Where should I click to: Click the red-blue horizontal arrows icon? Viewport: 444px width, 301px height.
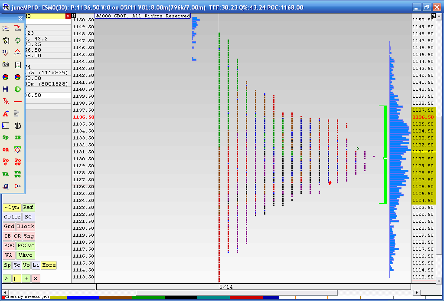click(17, 186)
